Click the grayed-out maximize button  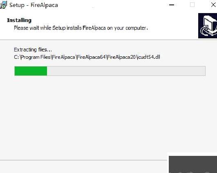pos(192,5)
